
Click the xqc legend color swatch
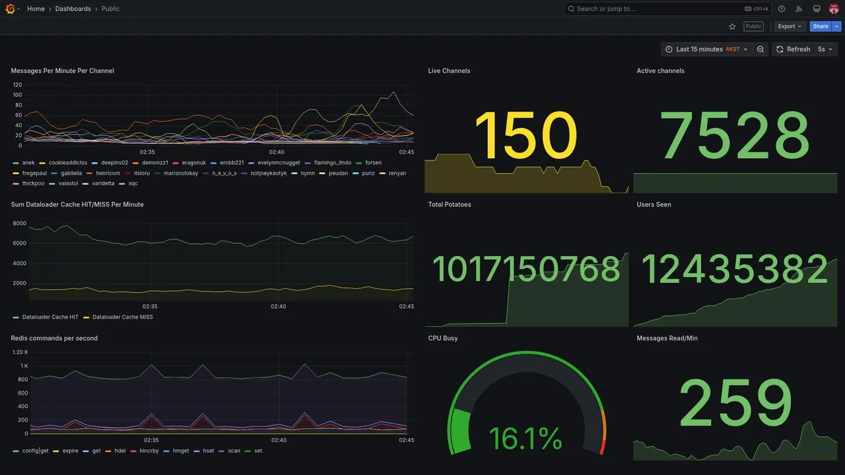point(122,184)
